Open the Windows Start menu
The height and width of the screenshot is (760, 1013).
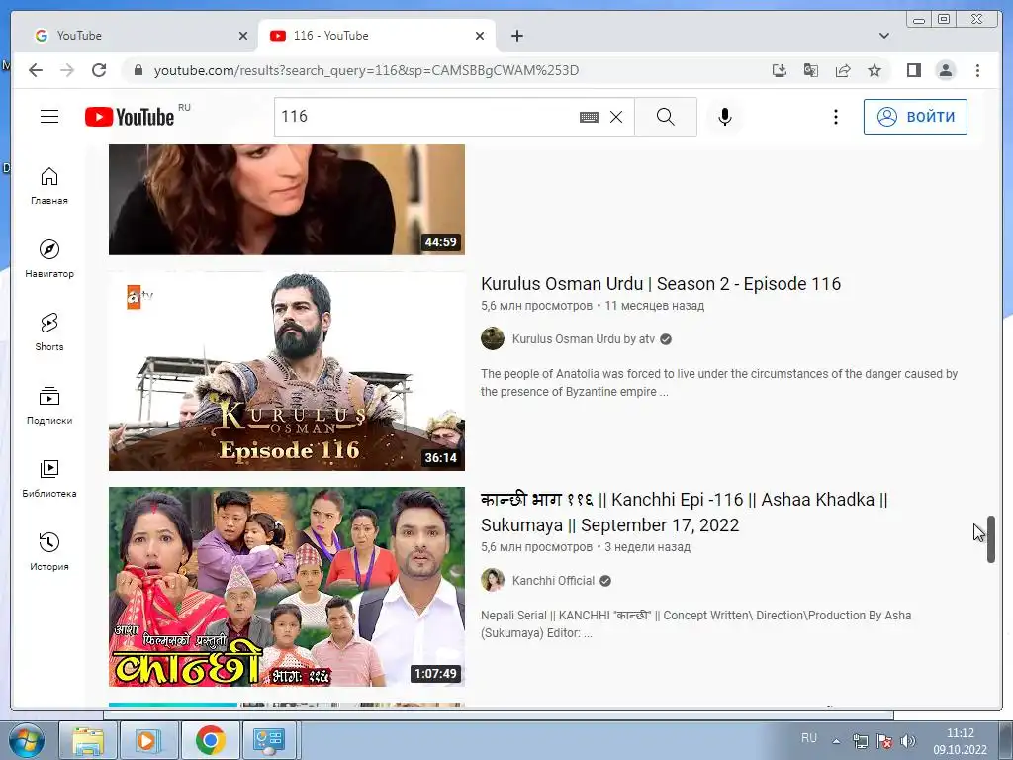[27, 740]
